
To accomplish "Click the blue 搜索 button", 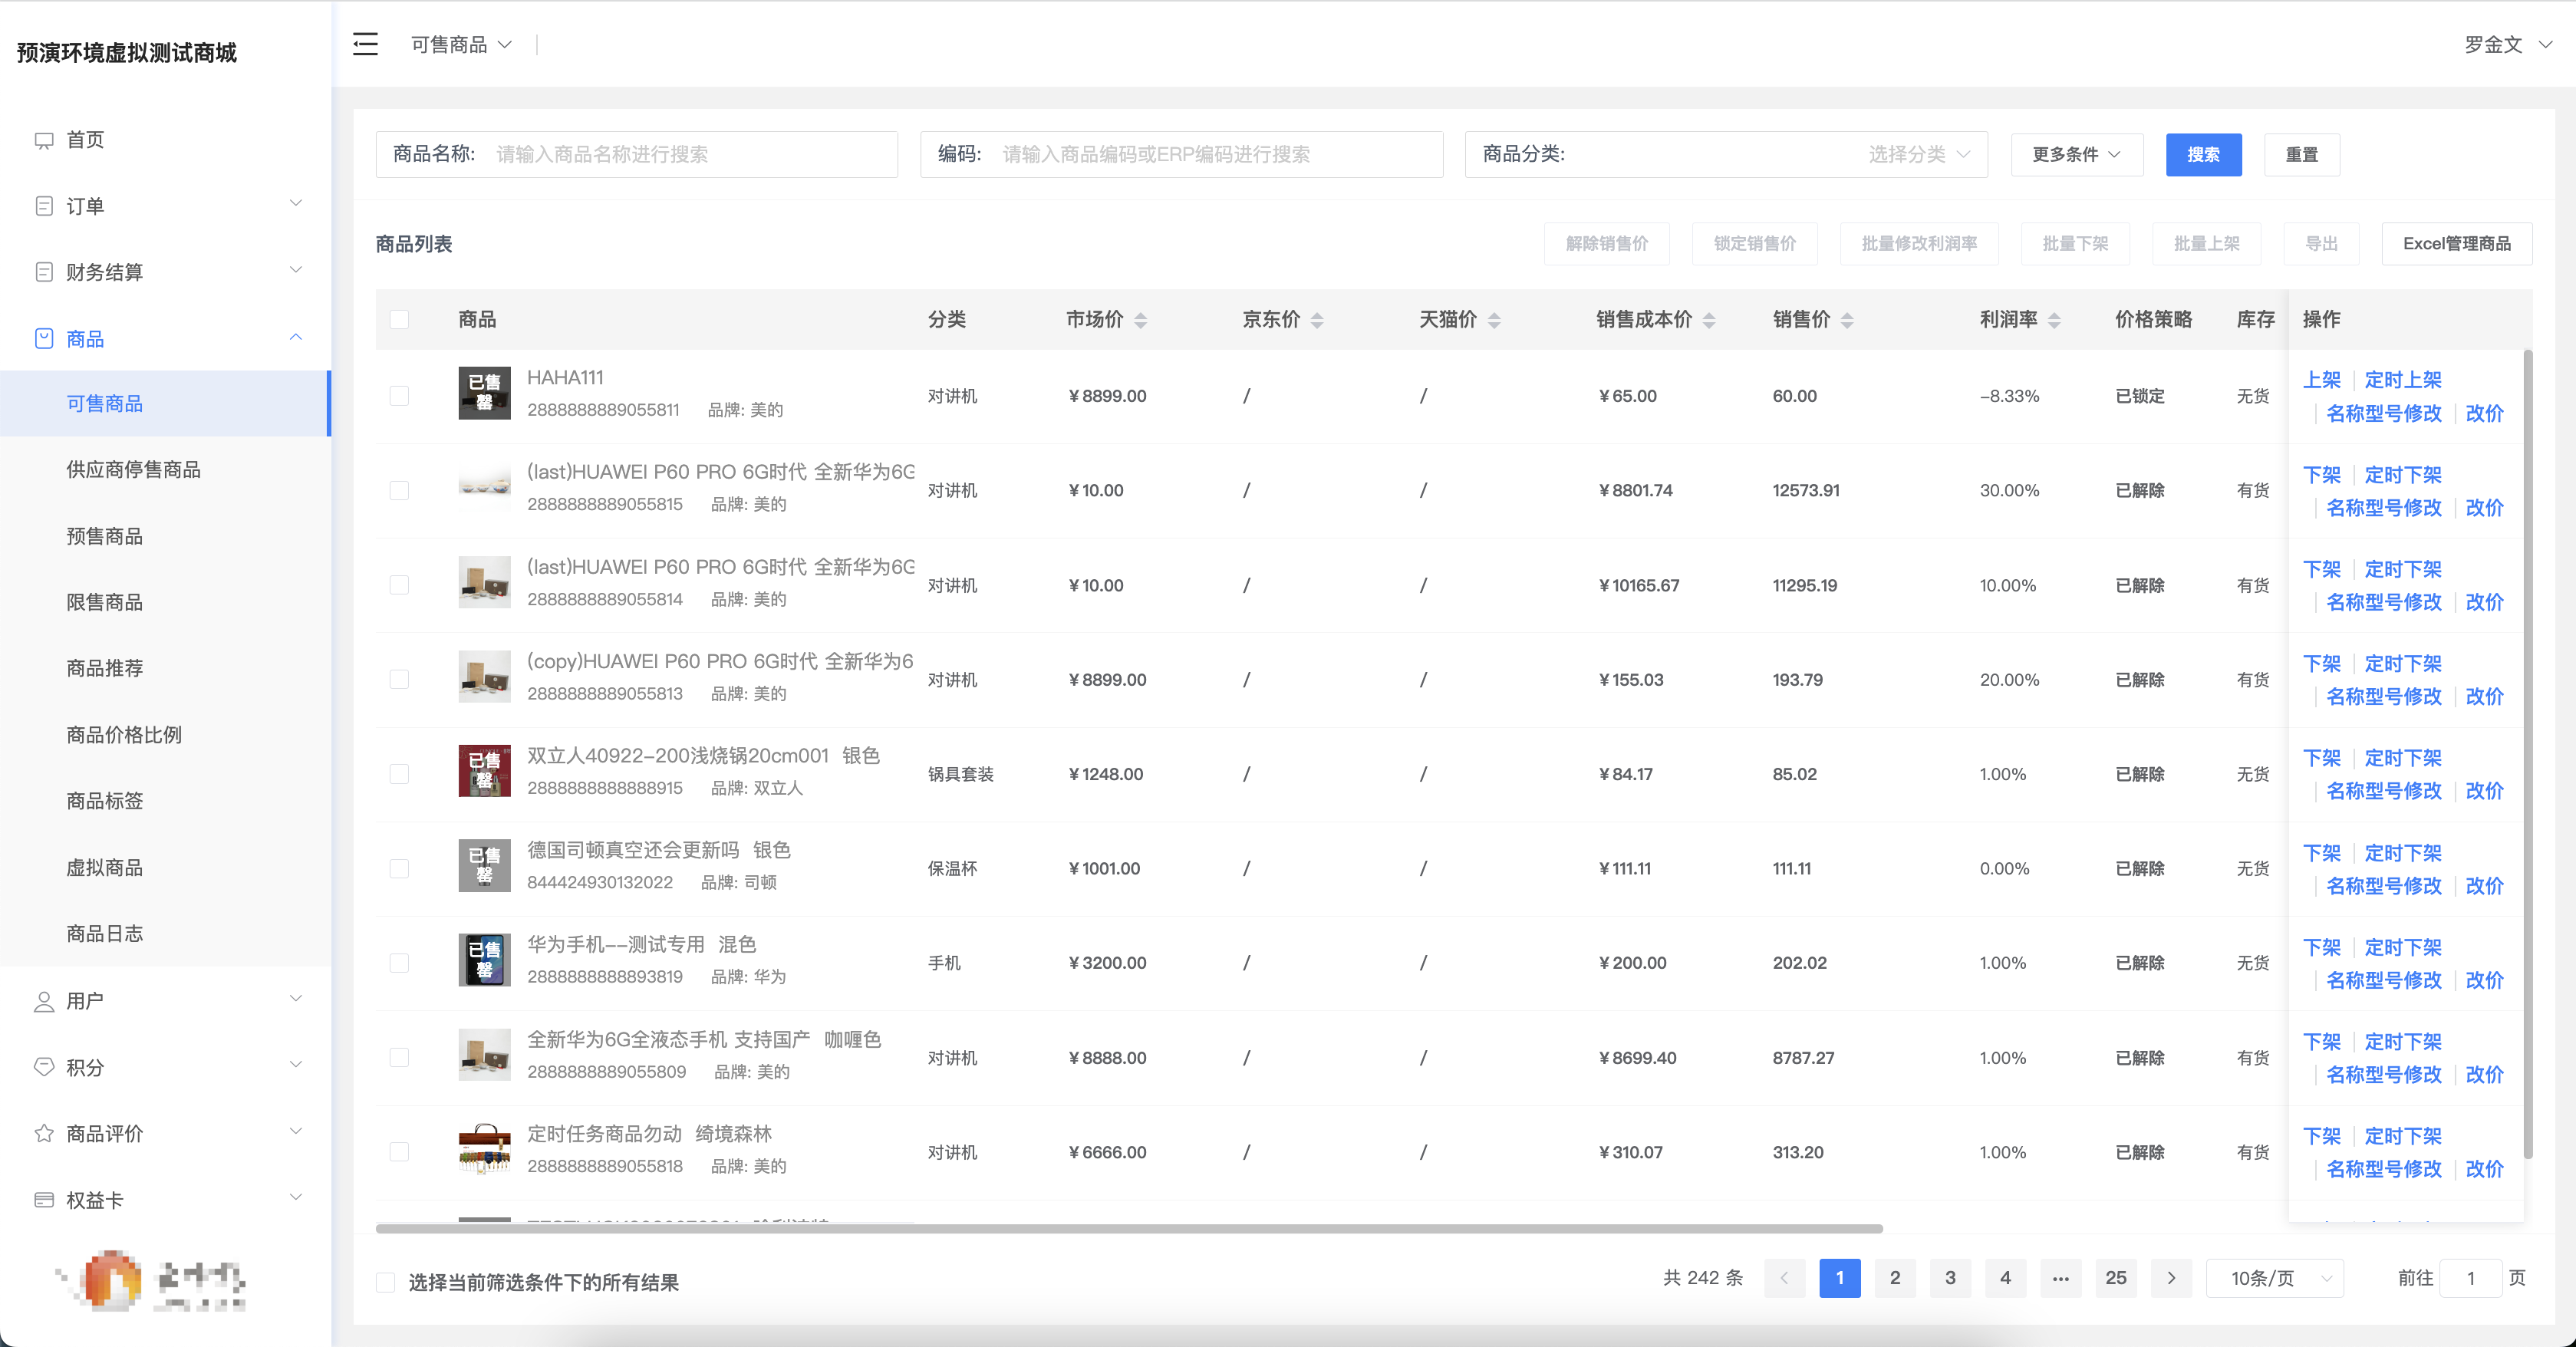I will (x=2203, y=154).
